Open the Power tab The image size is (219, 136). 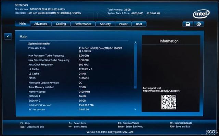tap(123, 24)
